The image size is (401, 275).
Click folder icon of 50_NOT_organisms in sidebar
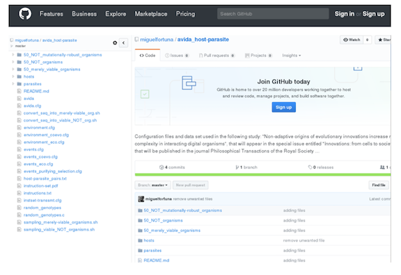19,62
